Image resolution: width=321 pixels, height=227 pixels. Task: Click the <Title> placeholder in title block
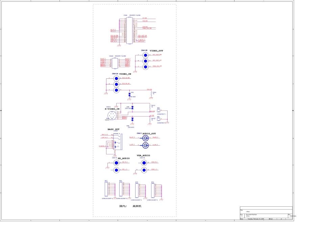point(248,212)
